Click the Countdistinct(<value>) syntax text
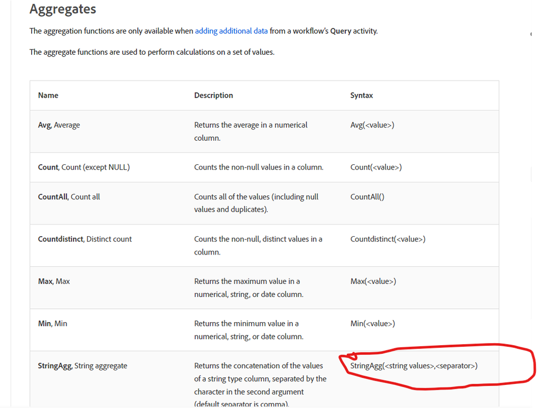Image resolution: width=537 pixels, height=408 pixels. coord(388,239)
